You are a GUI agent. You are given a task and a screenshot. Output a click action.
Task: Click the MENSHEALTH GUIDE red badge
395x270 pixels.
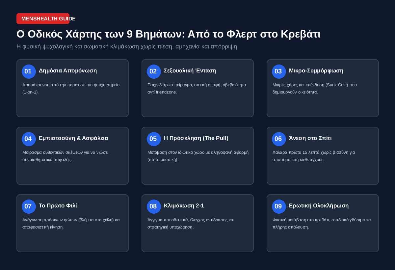(43, 19)
